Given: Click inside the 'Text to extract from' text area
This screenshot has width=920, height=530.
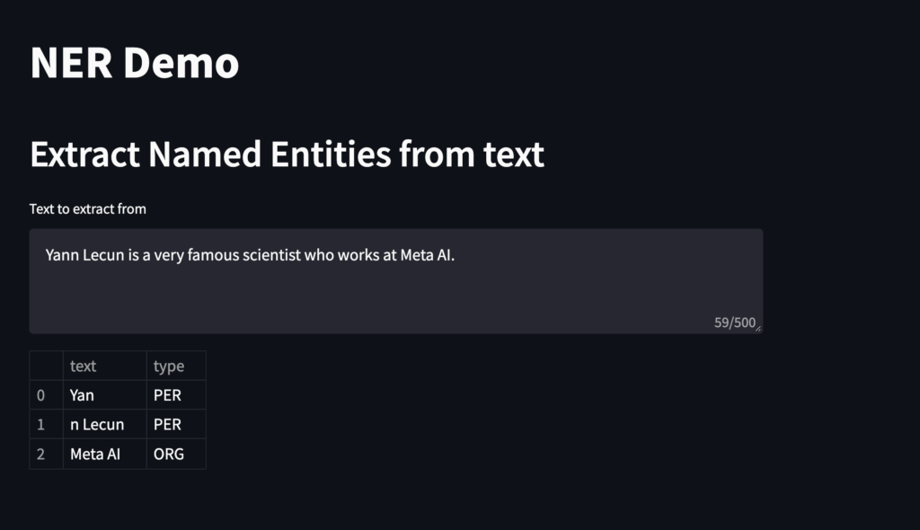Looking at the screenshot, I should click(x=395, y=287).
